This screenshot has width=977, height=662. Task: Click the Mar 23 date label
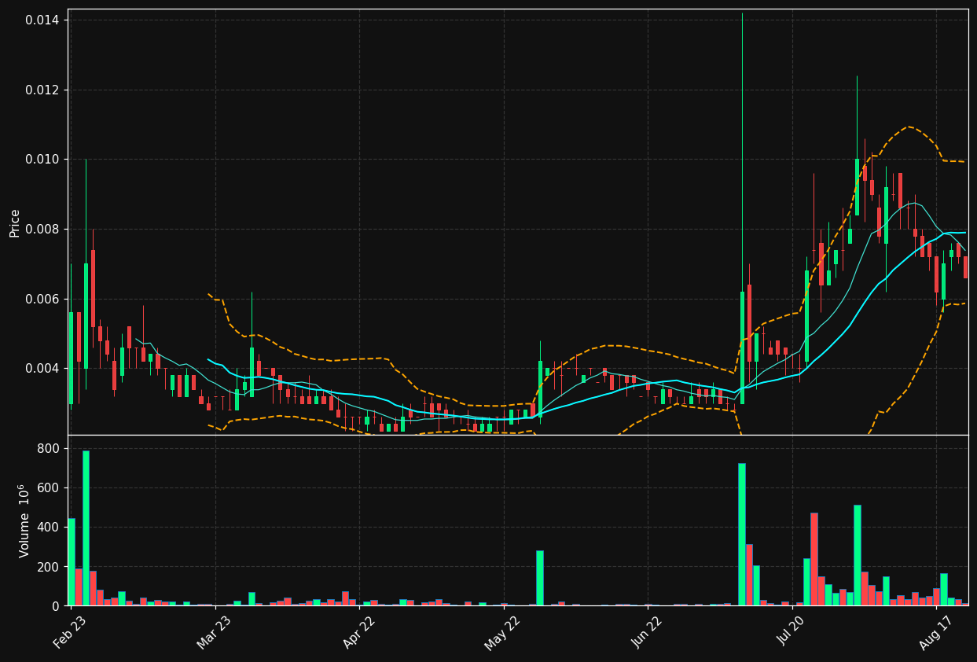coord(215,631)
